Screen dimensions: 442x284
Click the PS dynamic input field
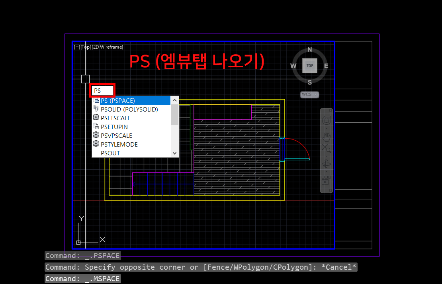102,90
